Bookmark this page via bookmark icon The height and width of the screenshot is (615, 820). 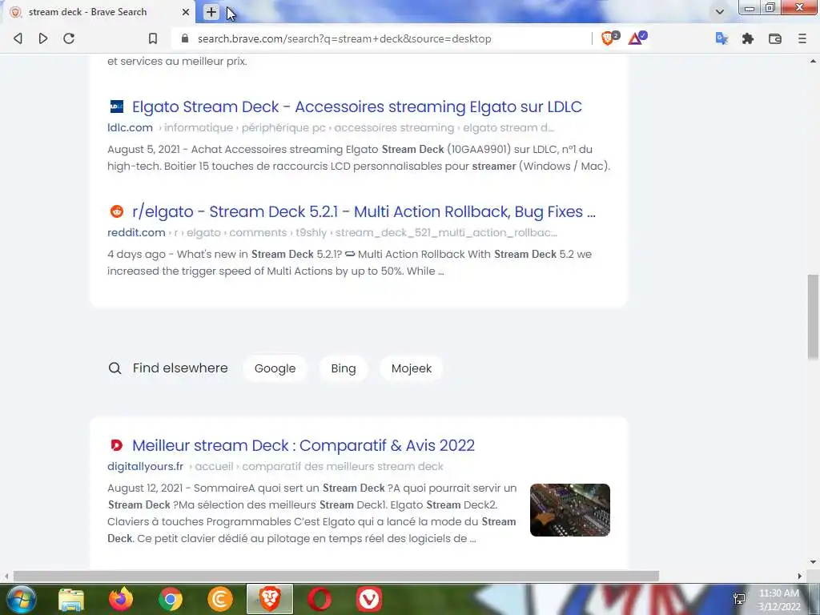pyautogui.click(x=153, y=38)
